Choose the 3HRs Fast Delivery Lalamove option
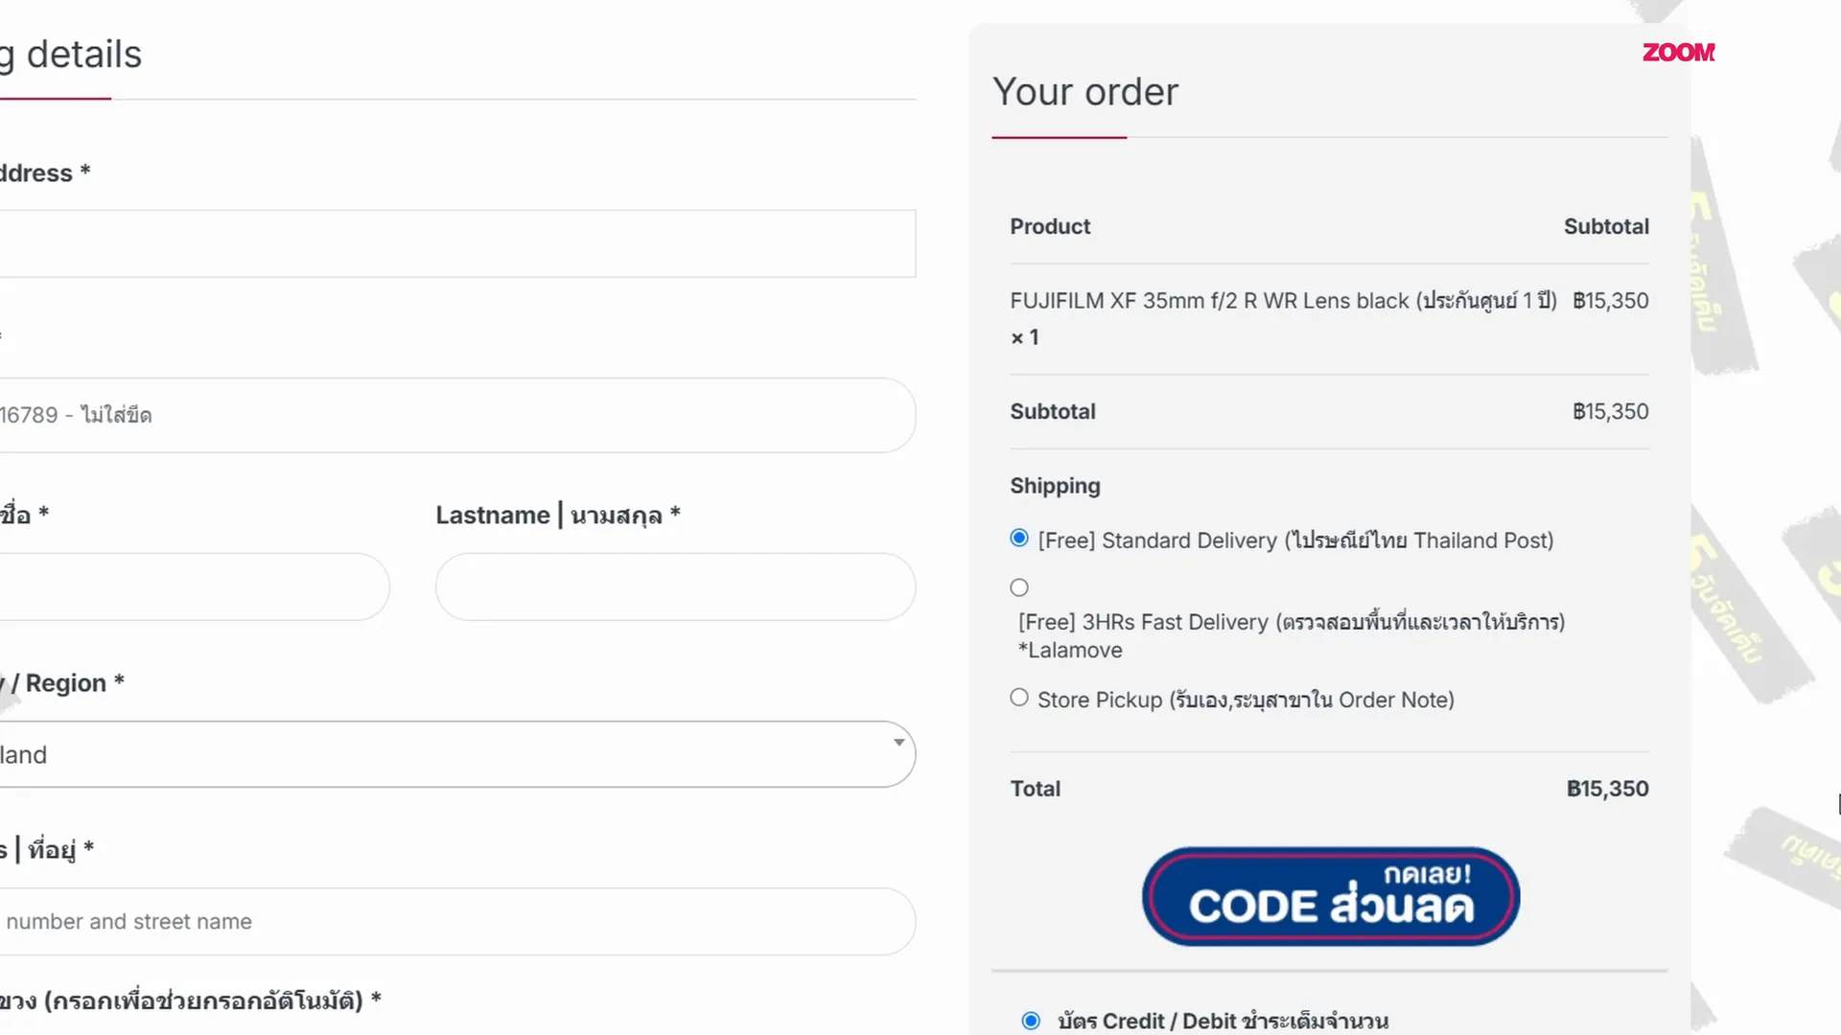The height and width of the screenshot is (1035, 1841). pyautogui.click(x=1019, y=587)
